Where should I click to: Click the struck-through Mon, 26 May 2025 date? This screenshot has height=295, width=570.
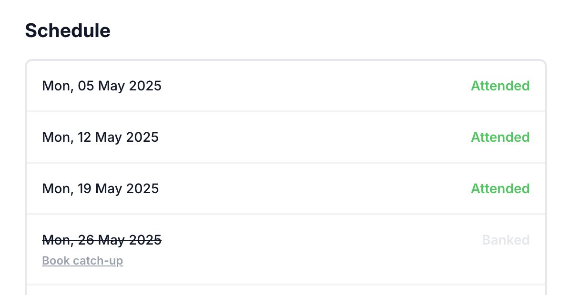pyautogui.click(x=102, y=240)
